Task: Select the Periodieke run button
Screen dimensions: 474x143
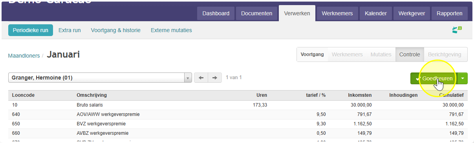Action: point(31,30)
